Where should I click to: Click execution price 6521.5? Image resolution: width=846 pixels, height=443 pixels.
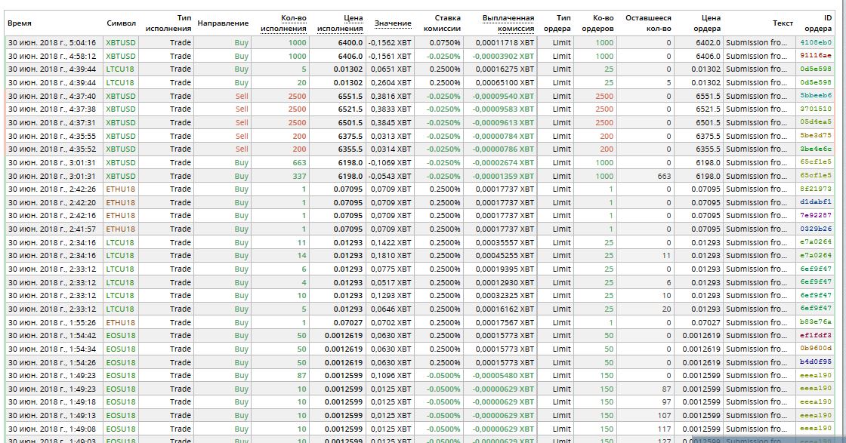[350, 109]
